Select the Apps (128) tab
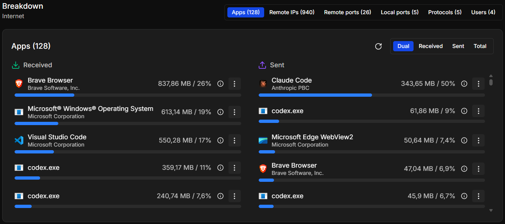Viewport: 505px width, 224px height. pos(246,12)
